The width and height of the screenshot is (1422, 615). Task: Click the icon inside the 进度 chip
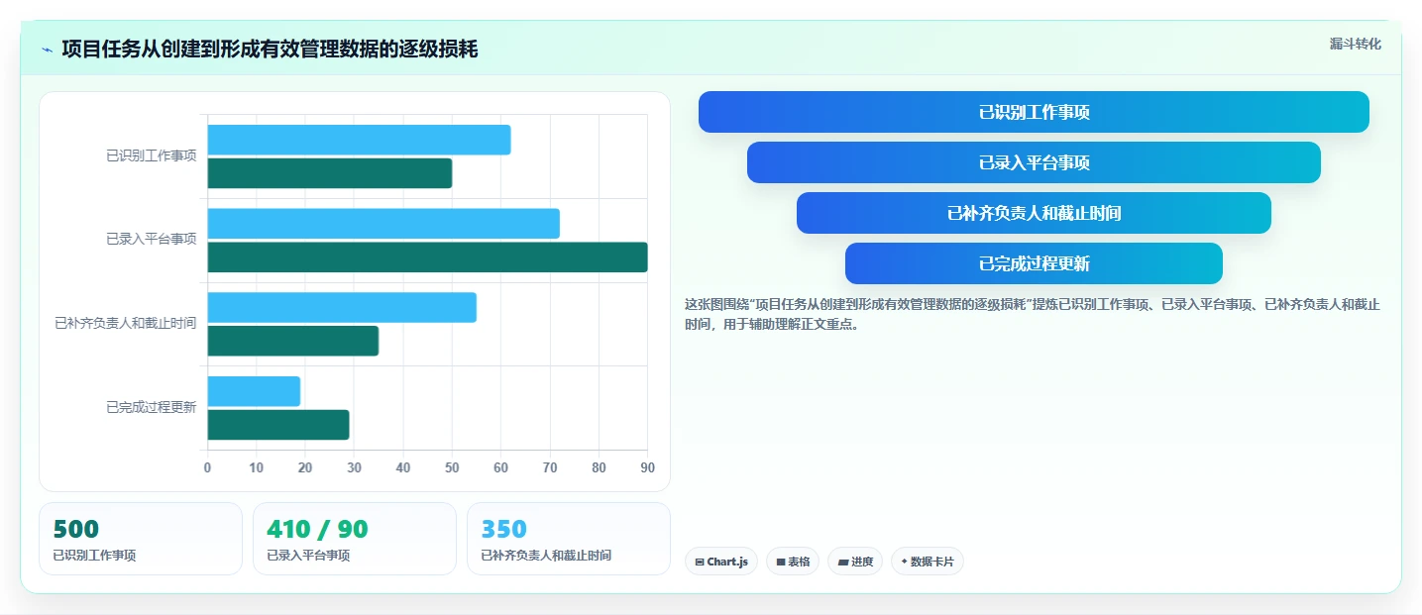coord(842,562)
